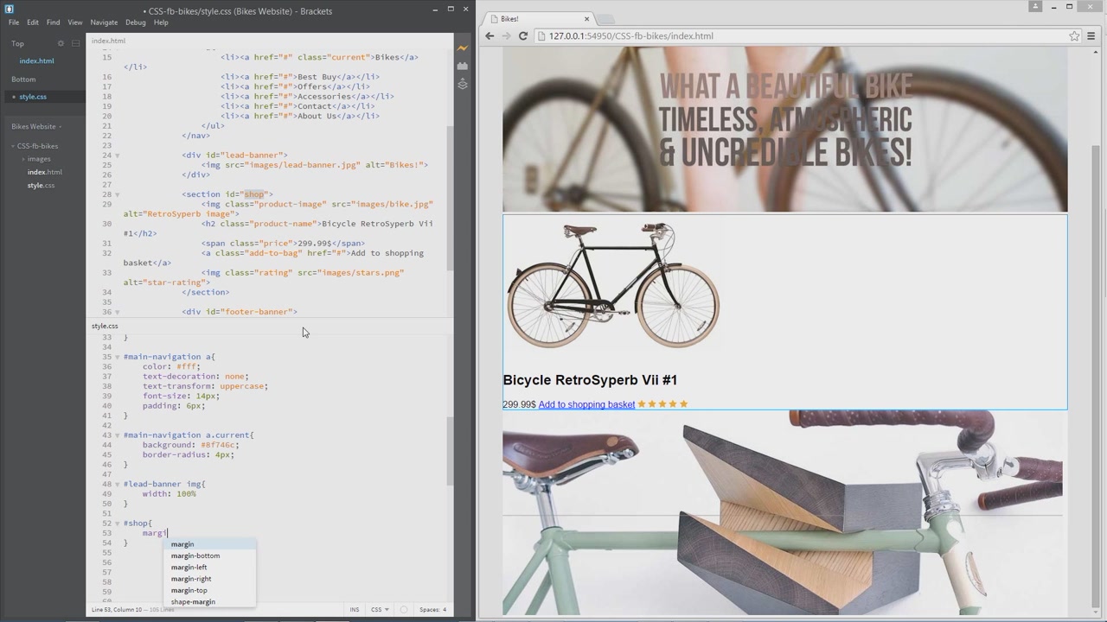Click the 299.99$ price text

519,404
